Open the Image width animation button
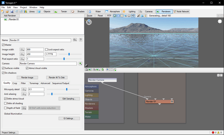 pyautogui.click(x=22, y=49)
